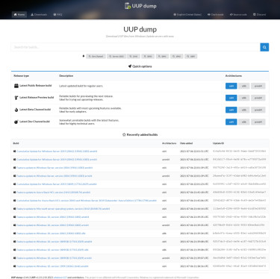Open the FAQ page from navigation
The image size is (280, 279).
click(x=57, y=15)
